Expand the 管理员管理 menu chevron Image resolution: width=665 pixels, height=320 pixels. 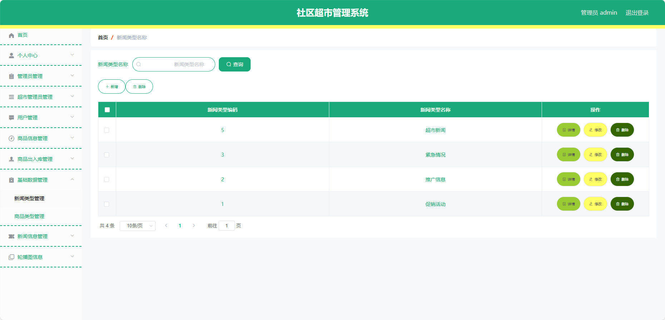[x=72, y=75]
